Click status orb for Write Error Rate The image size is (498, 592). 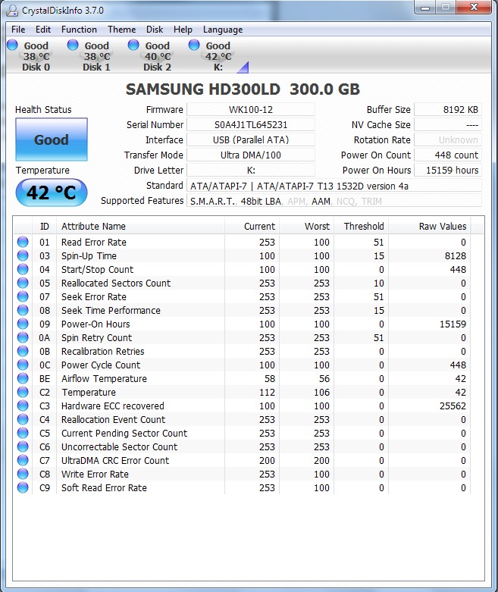pyautogui.click(x=23, y=474)
